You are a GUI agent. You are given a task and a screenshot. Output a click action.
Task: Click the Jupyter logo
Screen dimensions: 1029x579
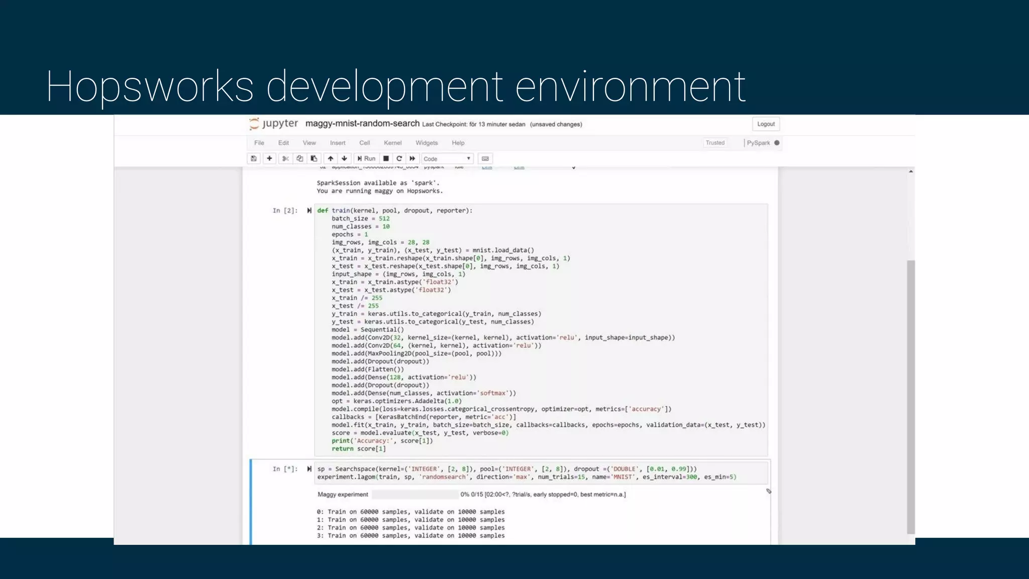click(x=274, y=124)
